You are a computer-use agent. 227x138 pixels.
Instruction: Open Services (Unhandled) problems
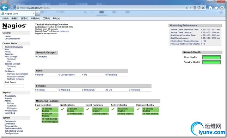click(18, 74)
